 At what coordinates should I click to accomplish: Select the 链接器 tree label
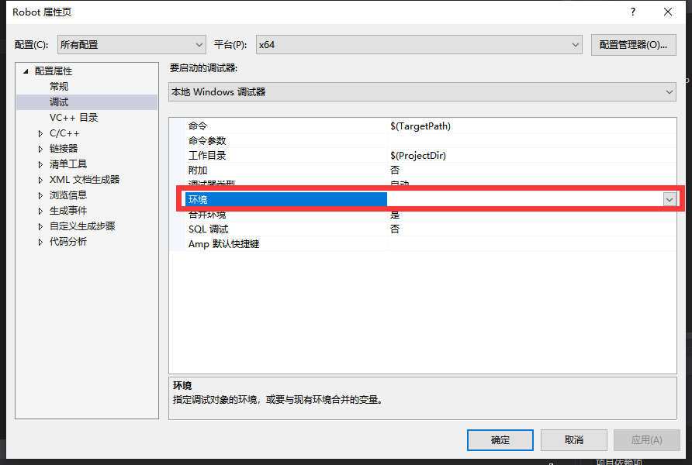coord(64,149)
